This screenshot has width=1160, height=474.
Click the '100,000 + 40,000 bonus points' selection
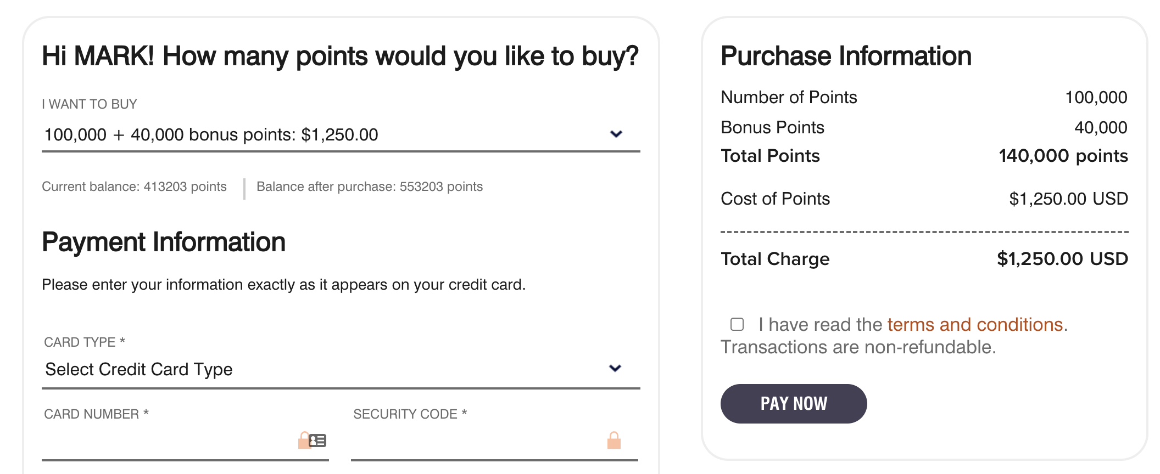pos(211,134)
